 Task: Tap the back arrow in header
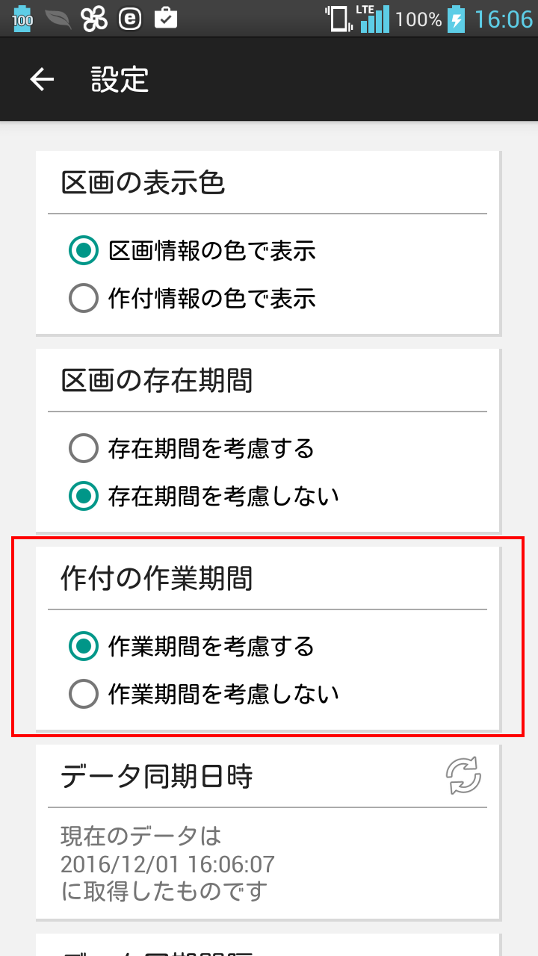pyautogui.click(x=43, y=80)
